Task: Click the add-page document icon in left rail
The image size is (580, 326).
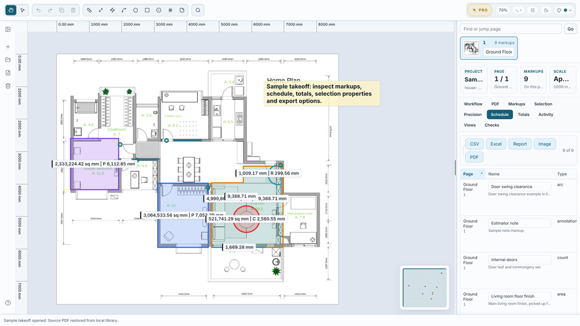Action: (x=8, y=73)
